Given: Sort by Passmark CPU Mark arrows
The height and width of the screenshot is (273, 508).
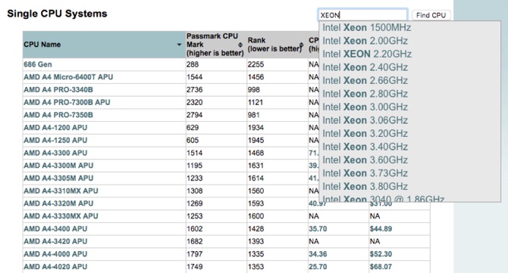Looking at the screenshot, I should (x=240, y=45).
